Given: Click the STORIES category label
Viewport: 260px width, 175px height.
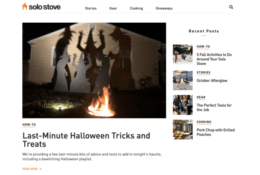Looking at the screenshot, I should 203,73.
